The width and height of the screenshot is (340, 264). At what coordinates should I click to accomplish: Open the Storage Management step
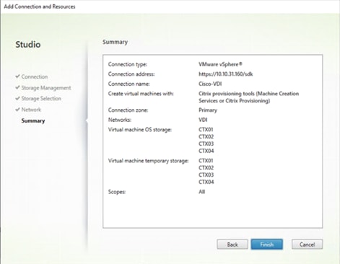click(46, 88)
